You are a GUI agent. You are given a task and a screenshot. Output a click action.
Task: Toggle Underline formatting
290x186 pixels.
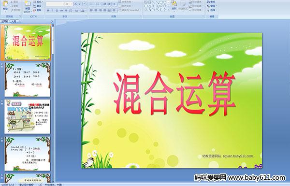57,11
